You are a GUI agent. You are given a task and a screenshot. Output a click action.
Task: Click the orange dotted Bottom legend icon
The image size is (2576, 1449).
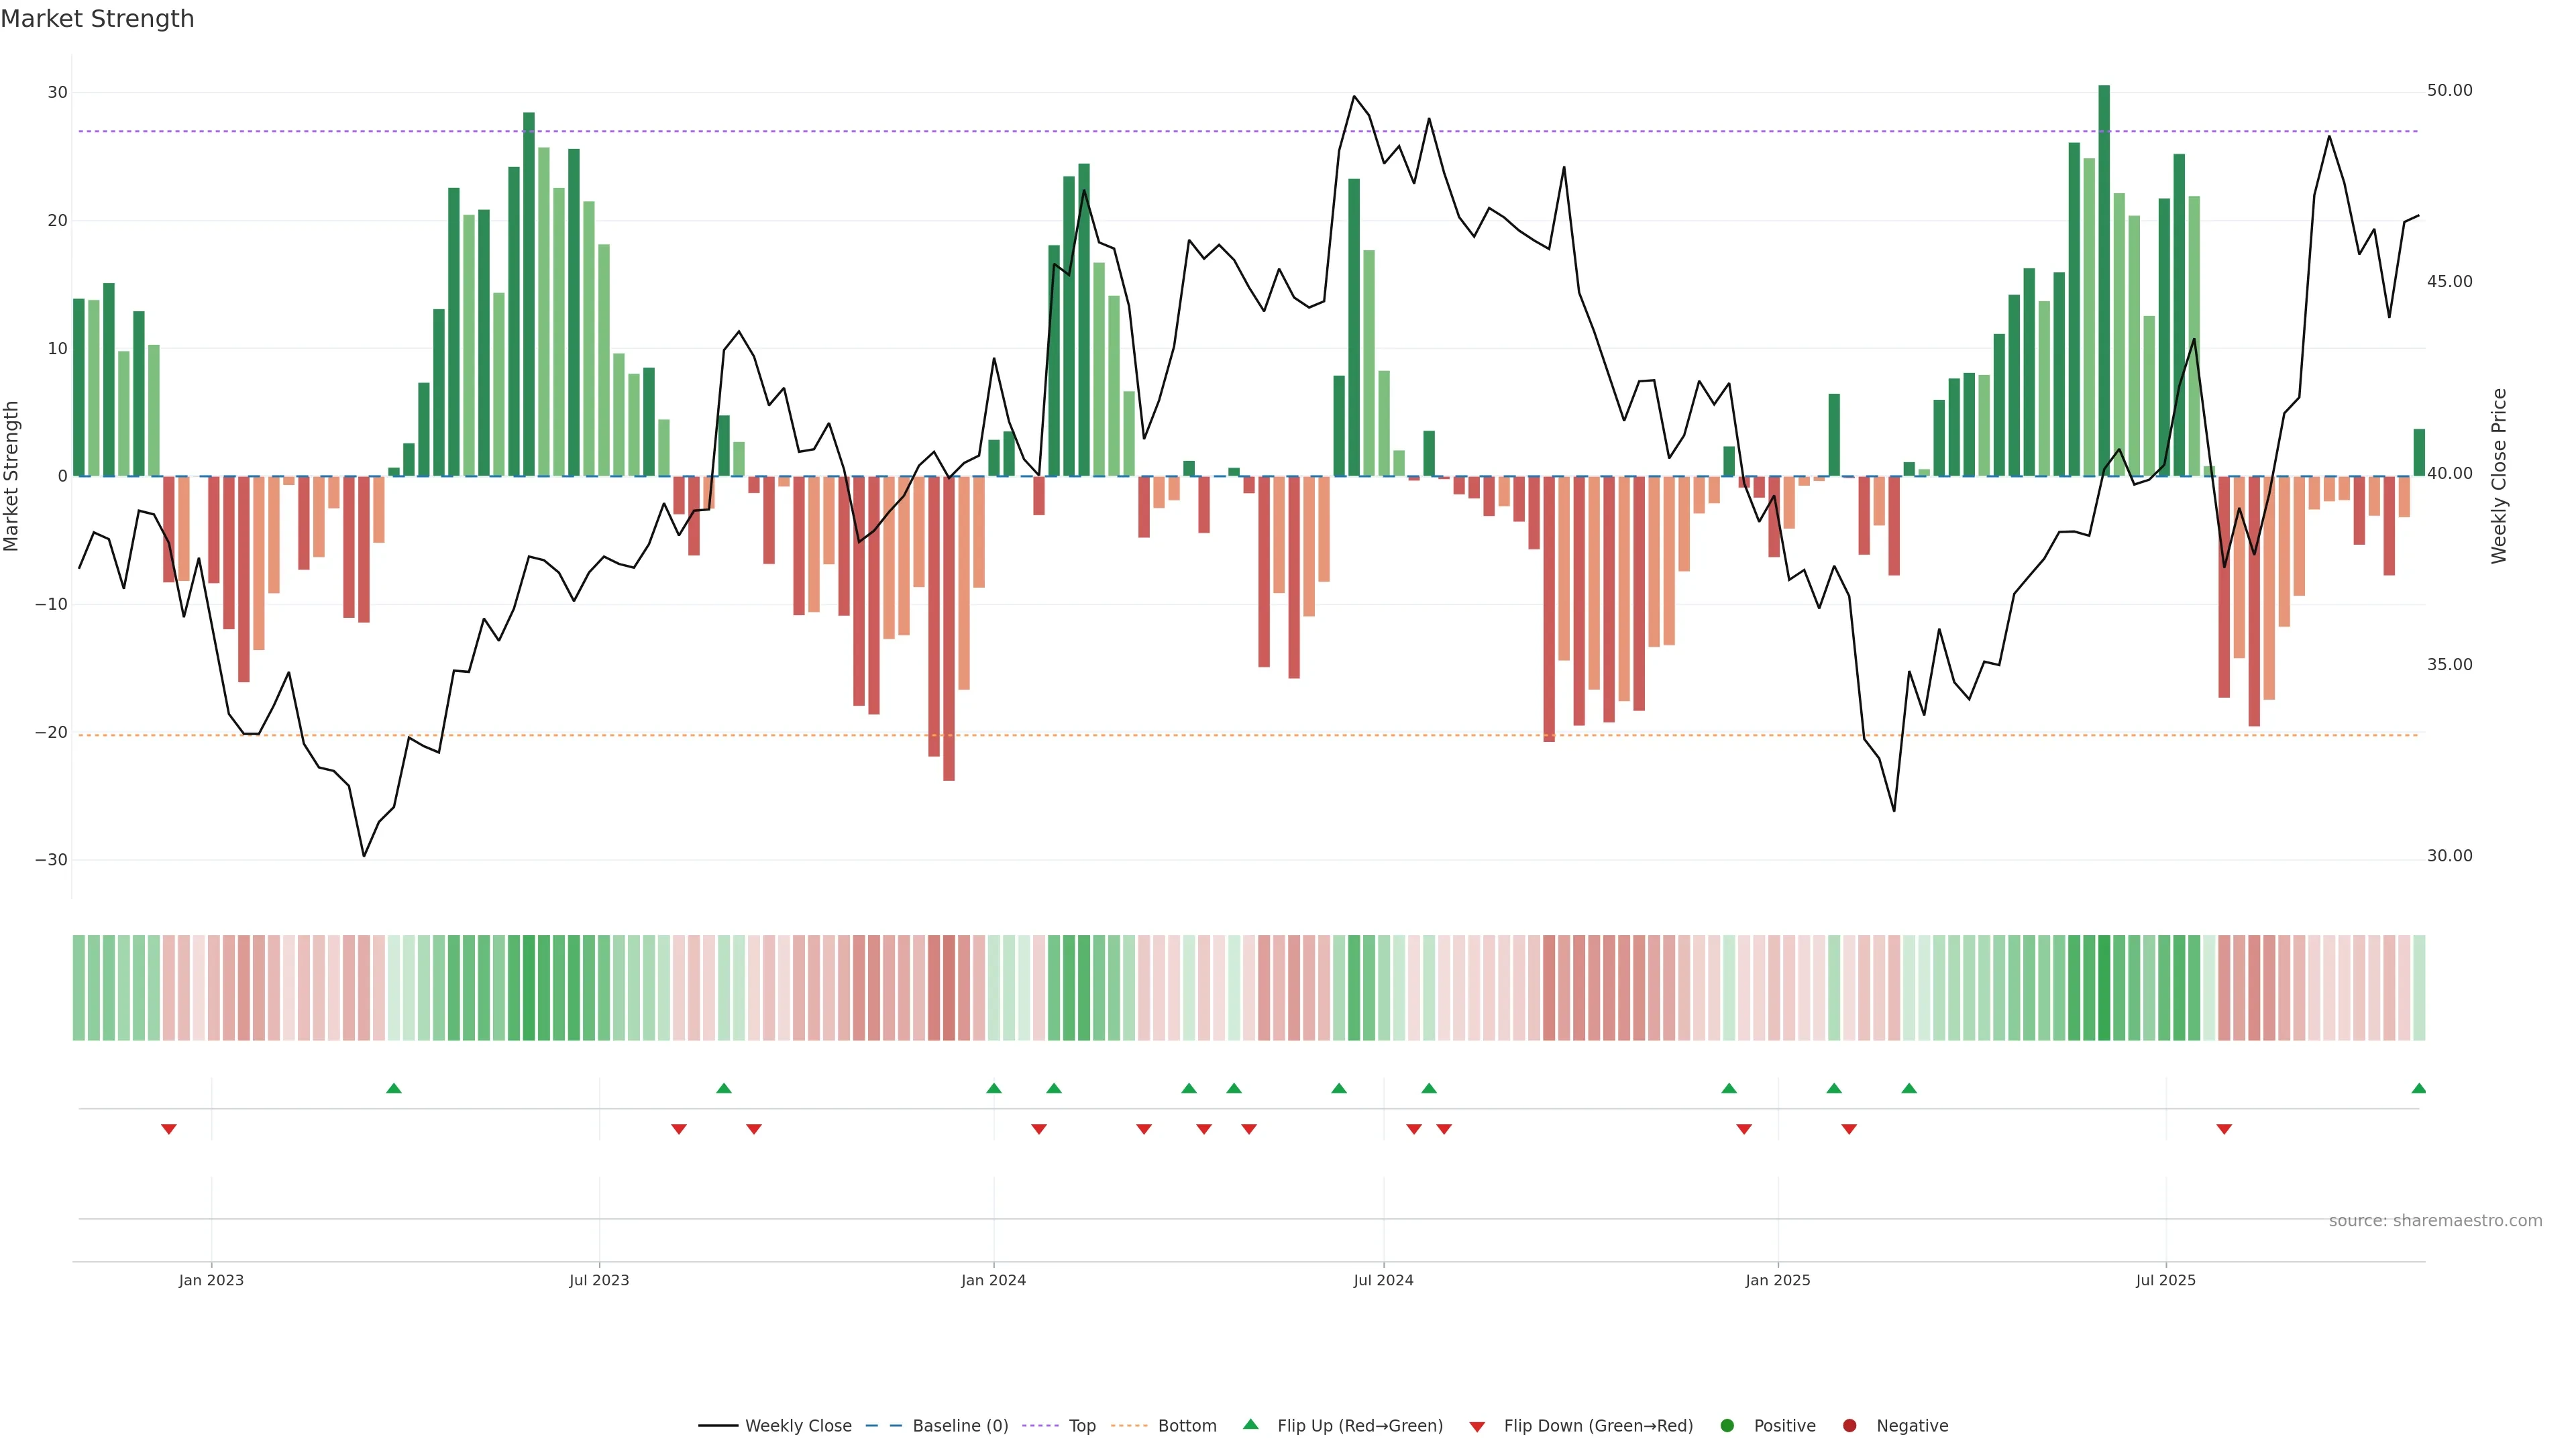pyautogui.click(x=1130, y=1425)
